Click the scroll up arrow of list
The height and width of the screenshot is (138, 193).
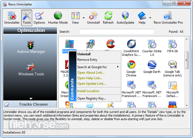(x=187, y=39)
